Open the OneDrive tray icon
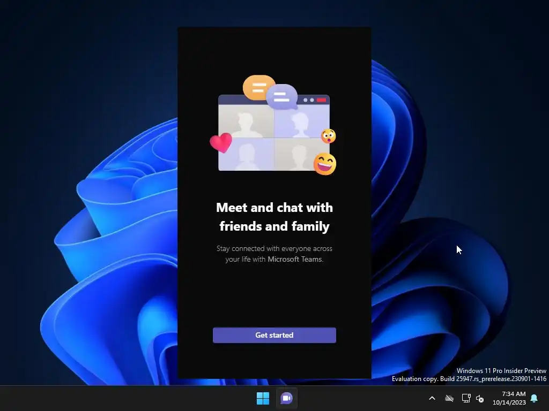Image resolution: width=549 pixels, height=411 pixels. pos(449,398)
